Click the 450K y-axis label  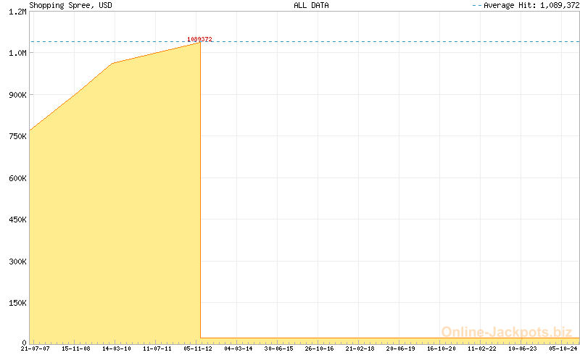coord(17,220)
